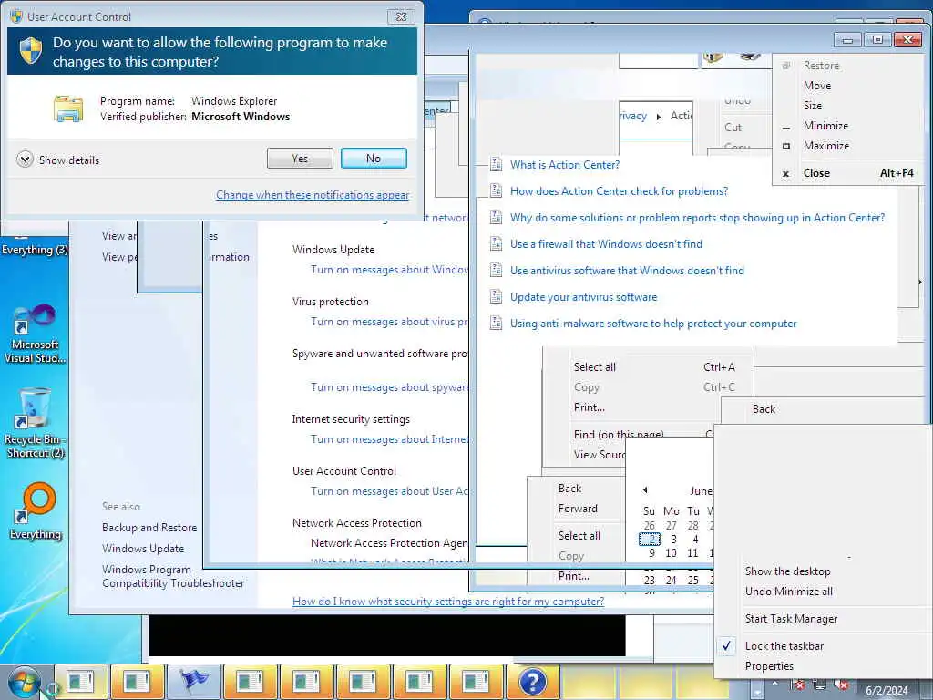Click the June month header in calendar
This screenshot has height=700, width=933.
(701, 491)
